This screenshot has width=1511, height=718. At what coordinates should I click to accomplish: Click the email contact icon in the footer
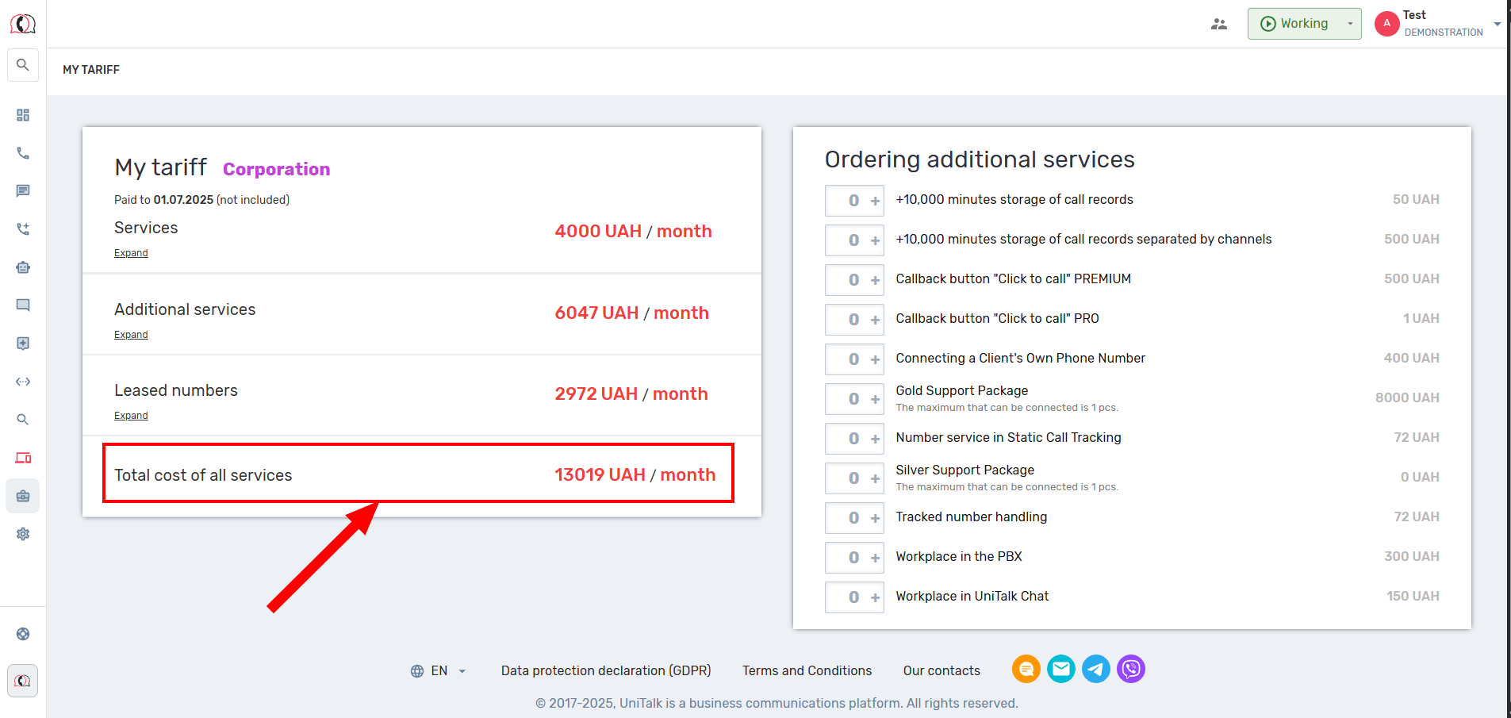(x=1061, y=670)
